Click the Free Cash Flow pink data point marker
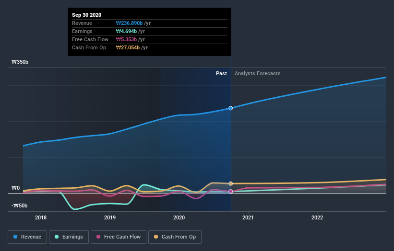This screenshot has width=394, height=251. pos(230,191)
